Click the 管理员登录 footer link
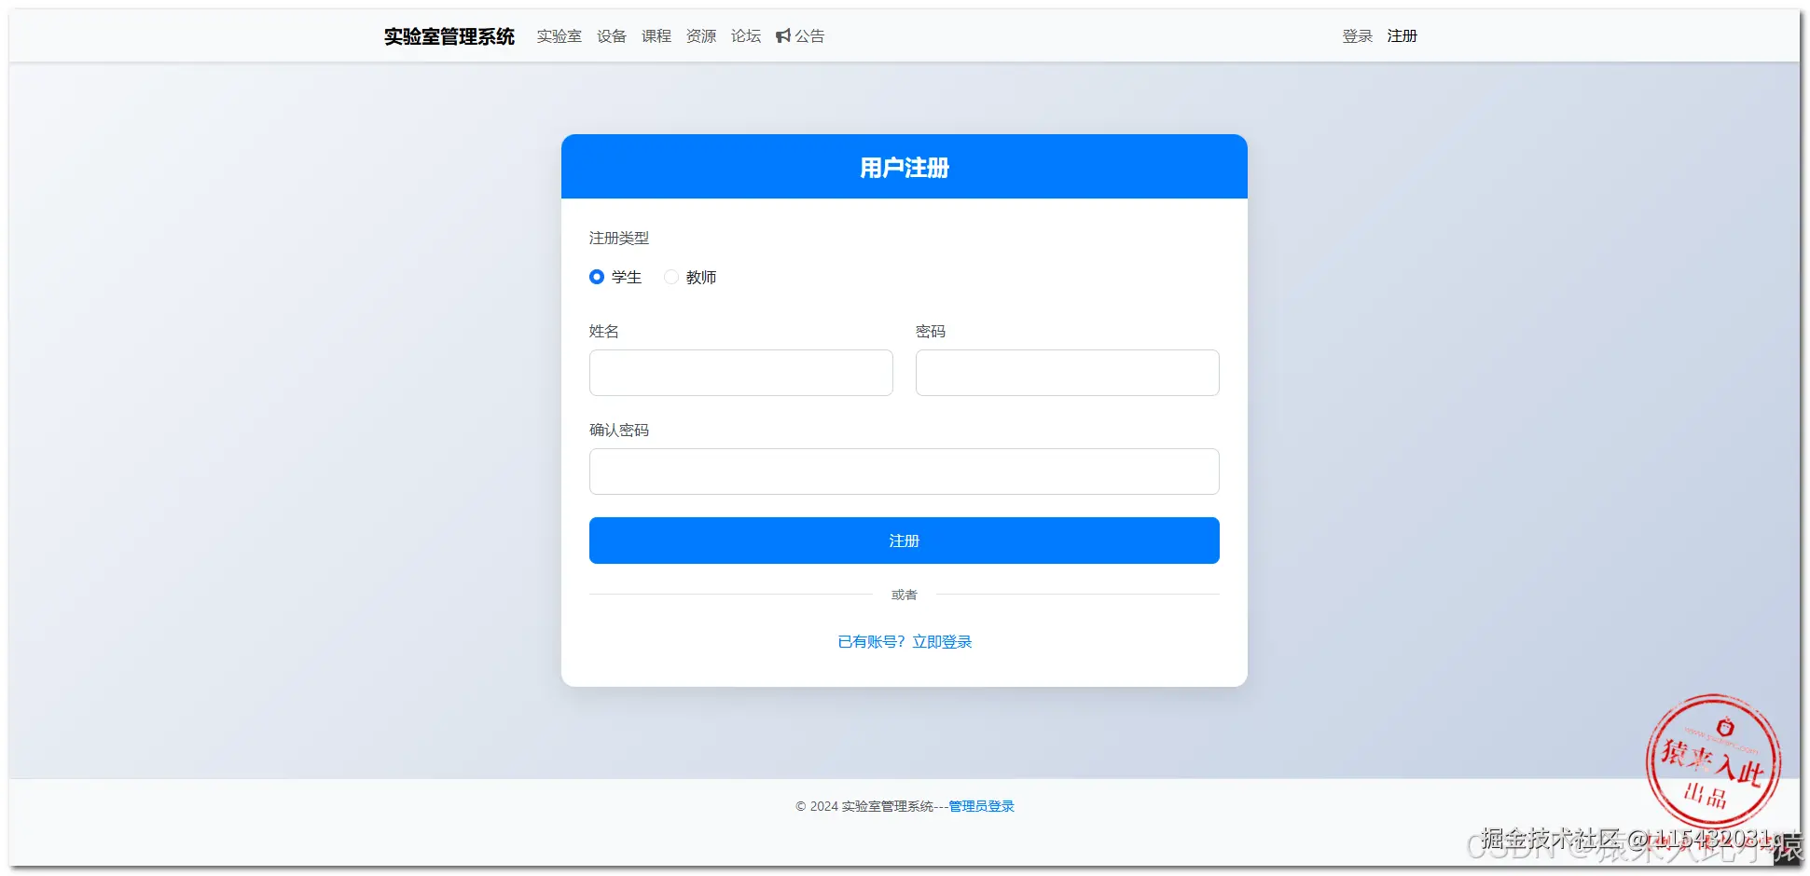Viewport: 1810px width, 876px height. coord(980,806)
